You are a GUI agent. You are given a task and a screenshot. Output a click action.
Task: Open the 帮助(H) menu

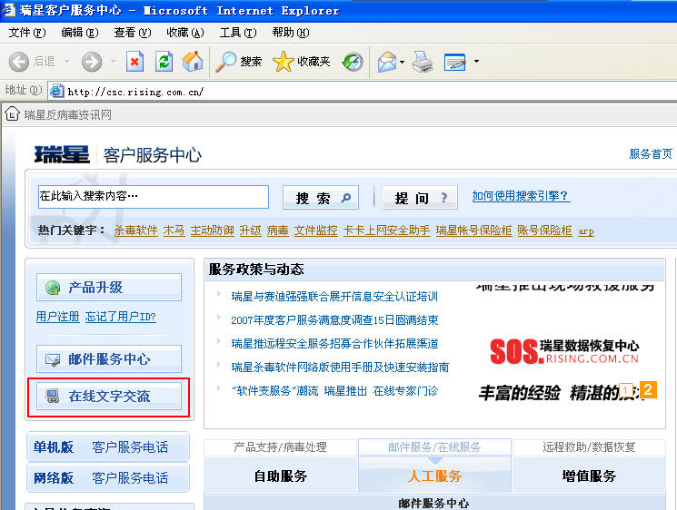point(290,33)
